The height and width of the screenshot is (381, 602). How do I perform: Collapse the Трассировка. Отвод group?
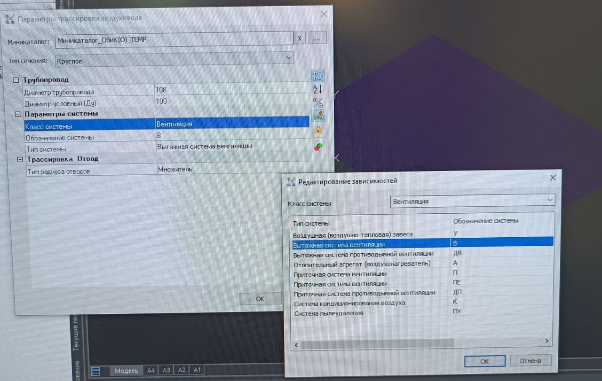pyautogui.click(x=20, y=159)
